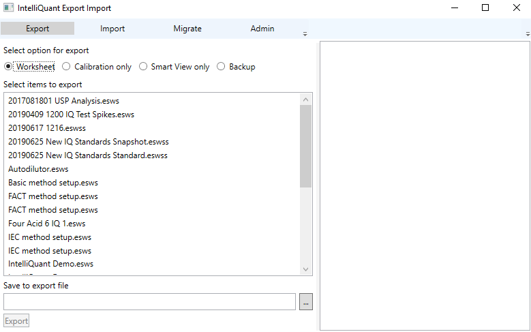Go to the Migrate tab
531x332 pixels.
coord(187,29)
